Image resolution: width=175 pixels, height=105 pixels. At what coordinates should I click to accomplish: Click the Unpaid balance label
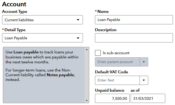110,90
